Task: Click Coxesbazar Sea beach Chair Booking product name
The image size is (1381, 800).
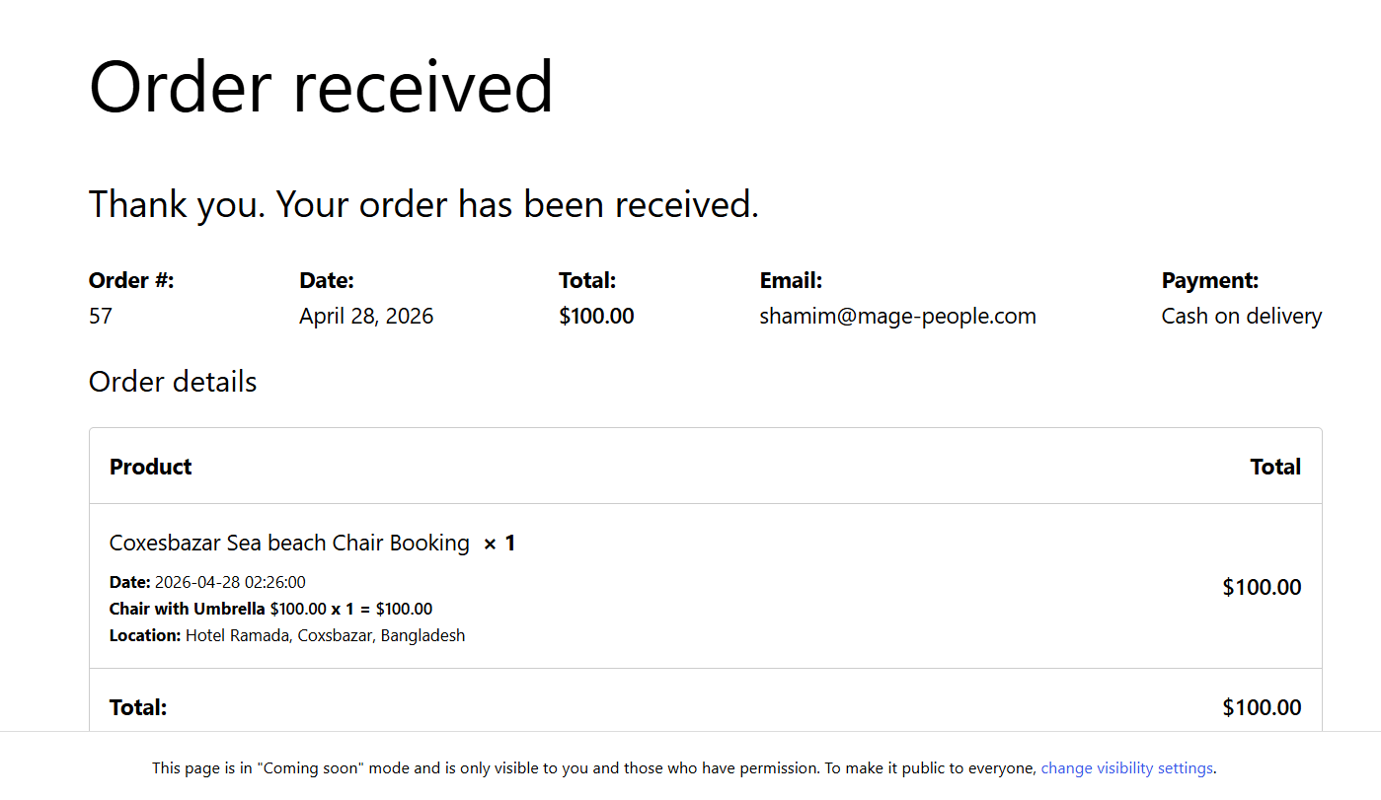Action: point(289,544)
